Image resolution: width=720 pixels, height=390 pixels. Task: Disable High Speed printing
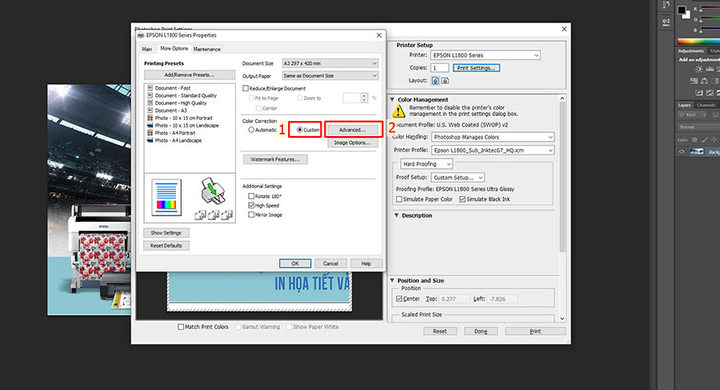coord(251,206)
